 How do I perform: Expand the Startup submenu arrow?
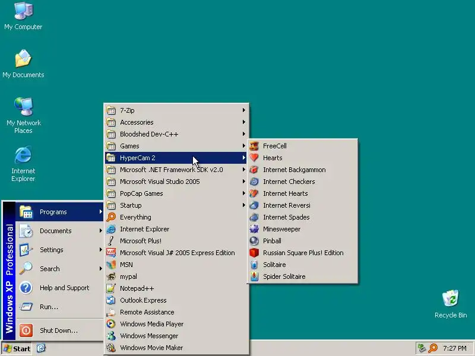(243, 205)
